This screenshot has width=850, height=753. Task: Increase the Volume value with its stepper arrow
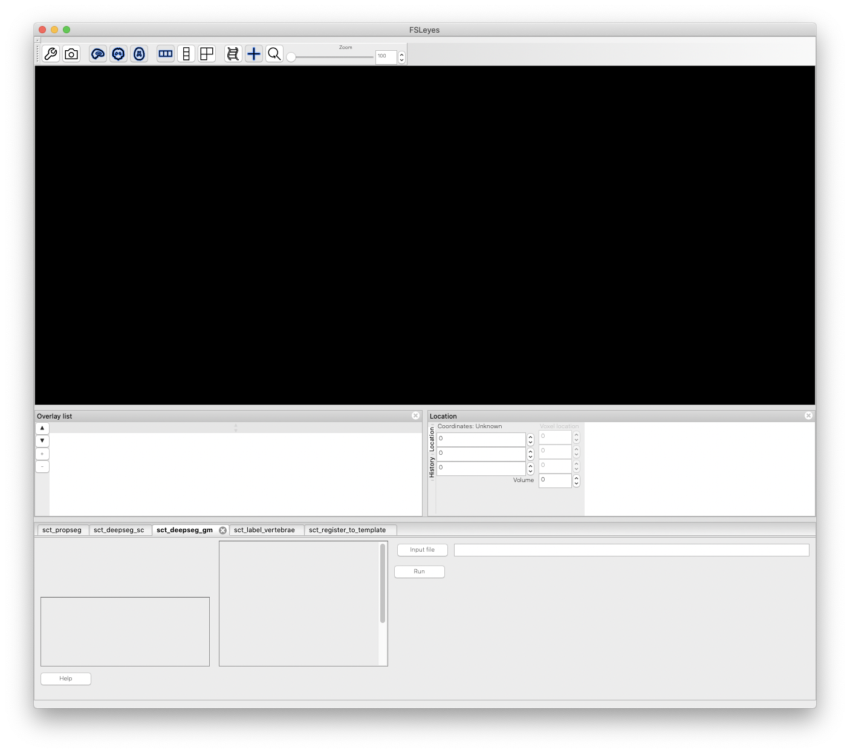[576, 478]
